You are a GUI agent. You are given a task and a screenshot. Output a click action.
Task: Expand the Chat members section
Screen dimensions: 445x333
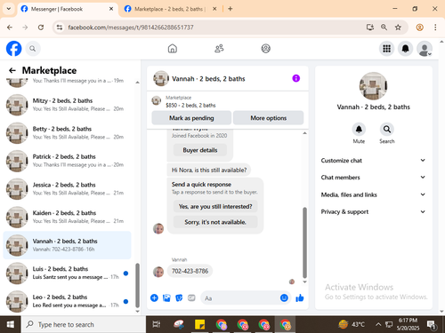(x=373, y=178)
